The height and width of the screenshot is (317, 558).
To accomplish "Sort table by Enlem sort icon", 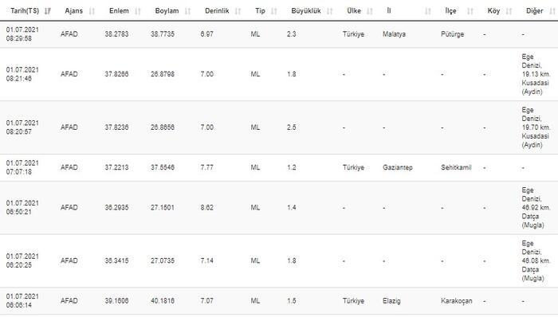I will click(138, 11).
